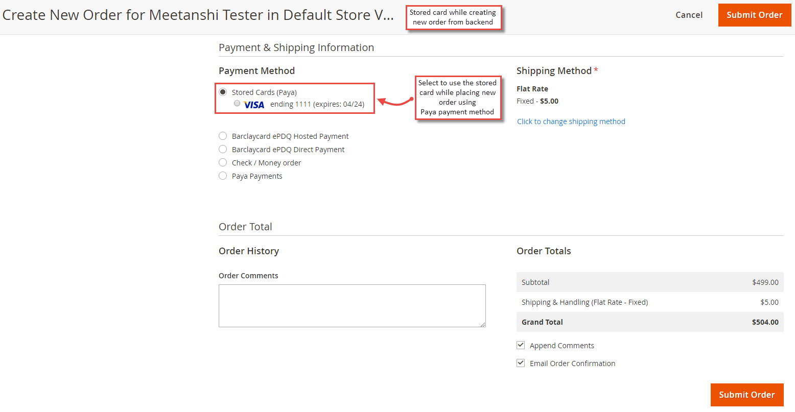This screenshot has width=795, height=412.
Task: Click the resize handle of the comments box
Action: (x=482, y=324)
